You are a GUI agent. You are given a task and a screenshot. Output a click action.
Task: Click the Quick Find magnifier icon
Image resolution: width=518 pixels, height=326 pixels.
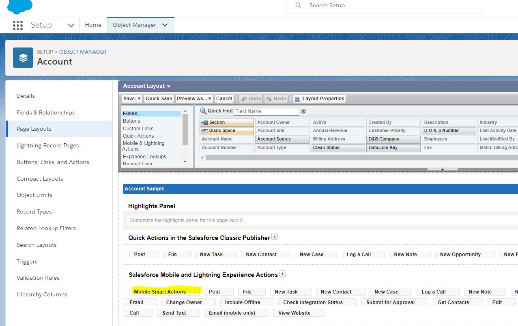coord(203,111)
